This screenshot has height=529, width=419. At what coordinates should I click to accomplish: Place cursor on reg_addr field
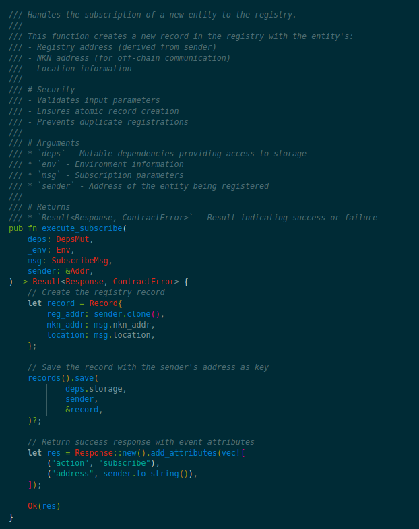[65, 314]
